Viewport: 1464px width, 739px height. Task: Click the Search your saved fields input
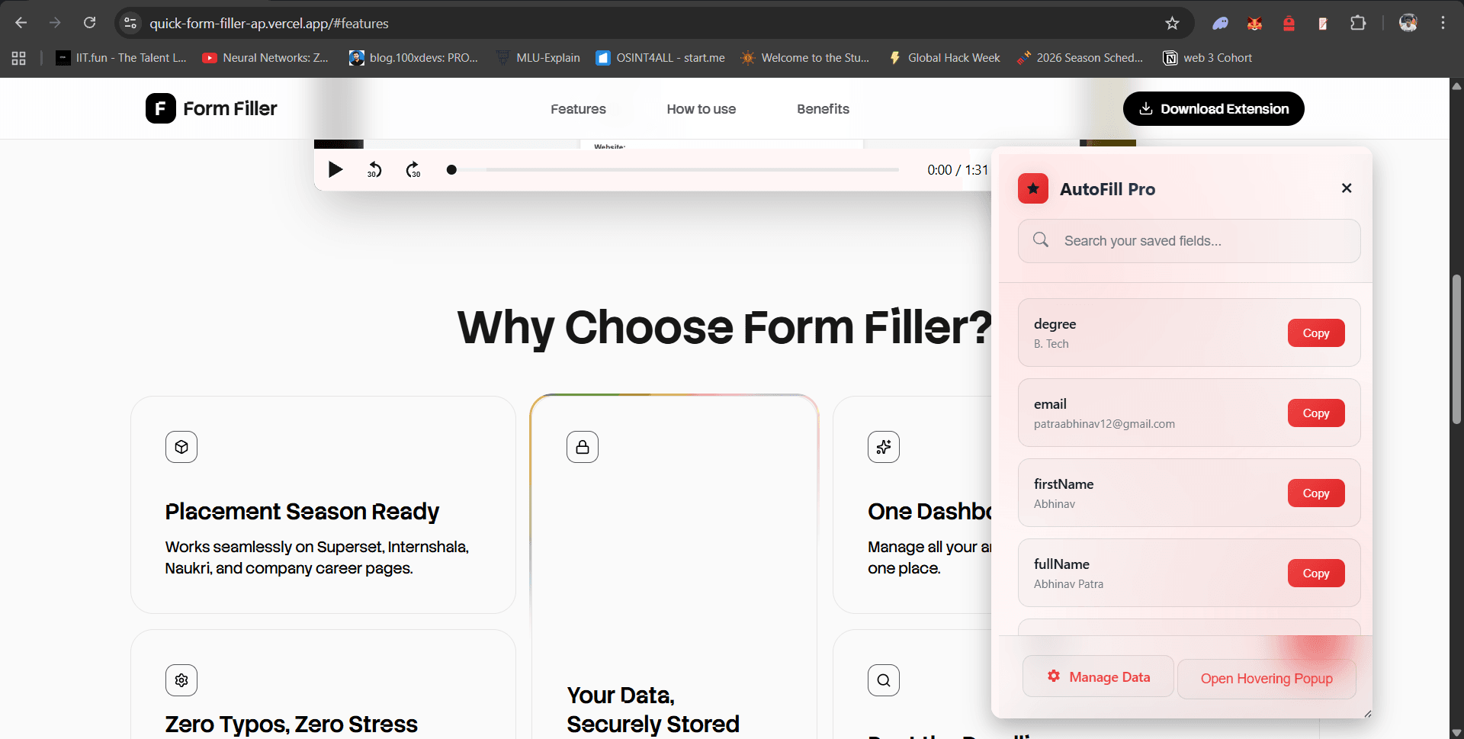1188,240
